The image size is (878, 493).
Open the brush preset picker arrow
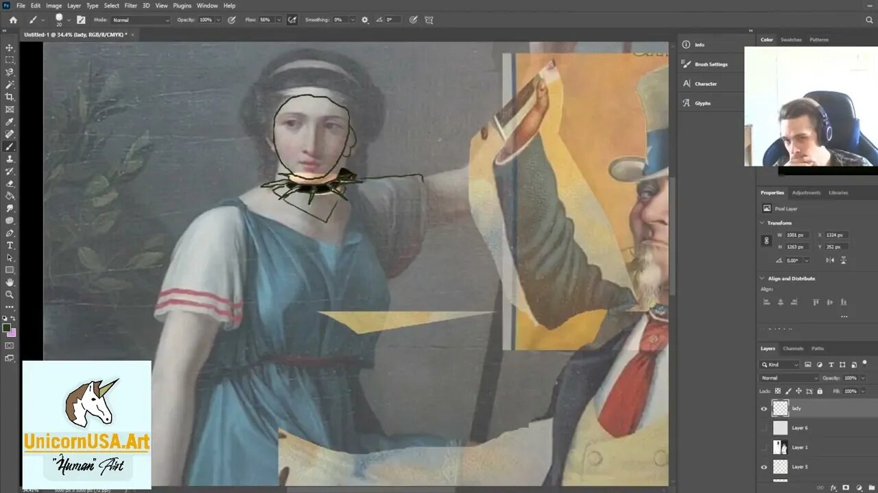pyautogui.click(x=69, y=20)
